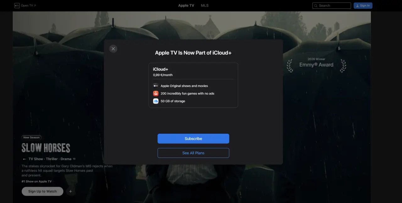Viewport: 402px width, 203px height.
Task: Click Sign Up to Watch button
Action: point(42,191)
